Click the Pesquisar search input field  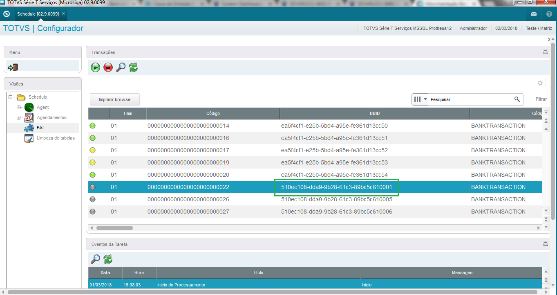point(470,99)
